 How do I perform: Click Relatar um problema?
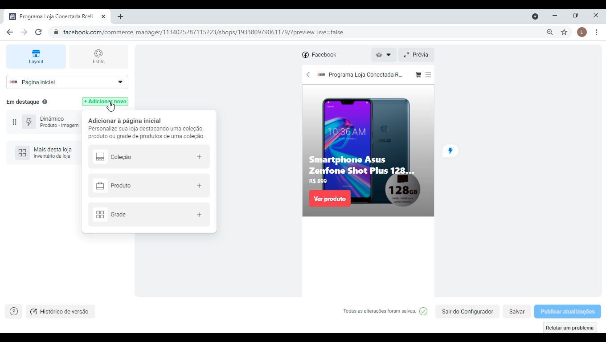569,328
